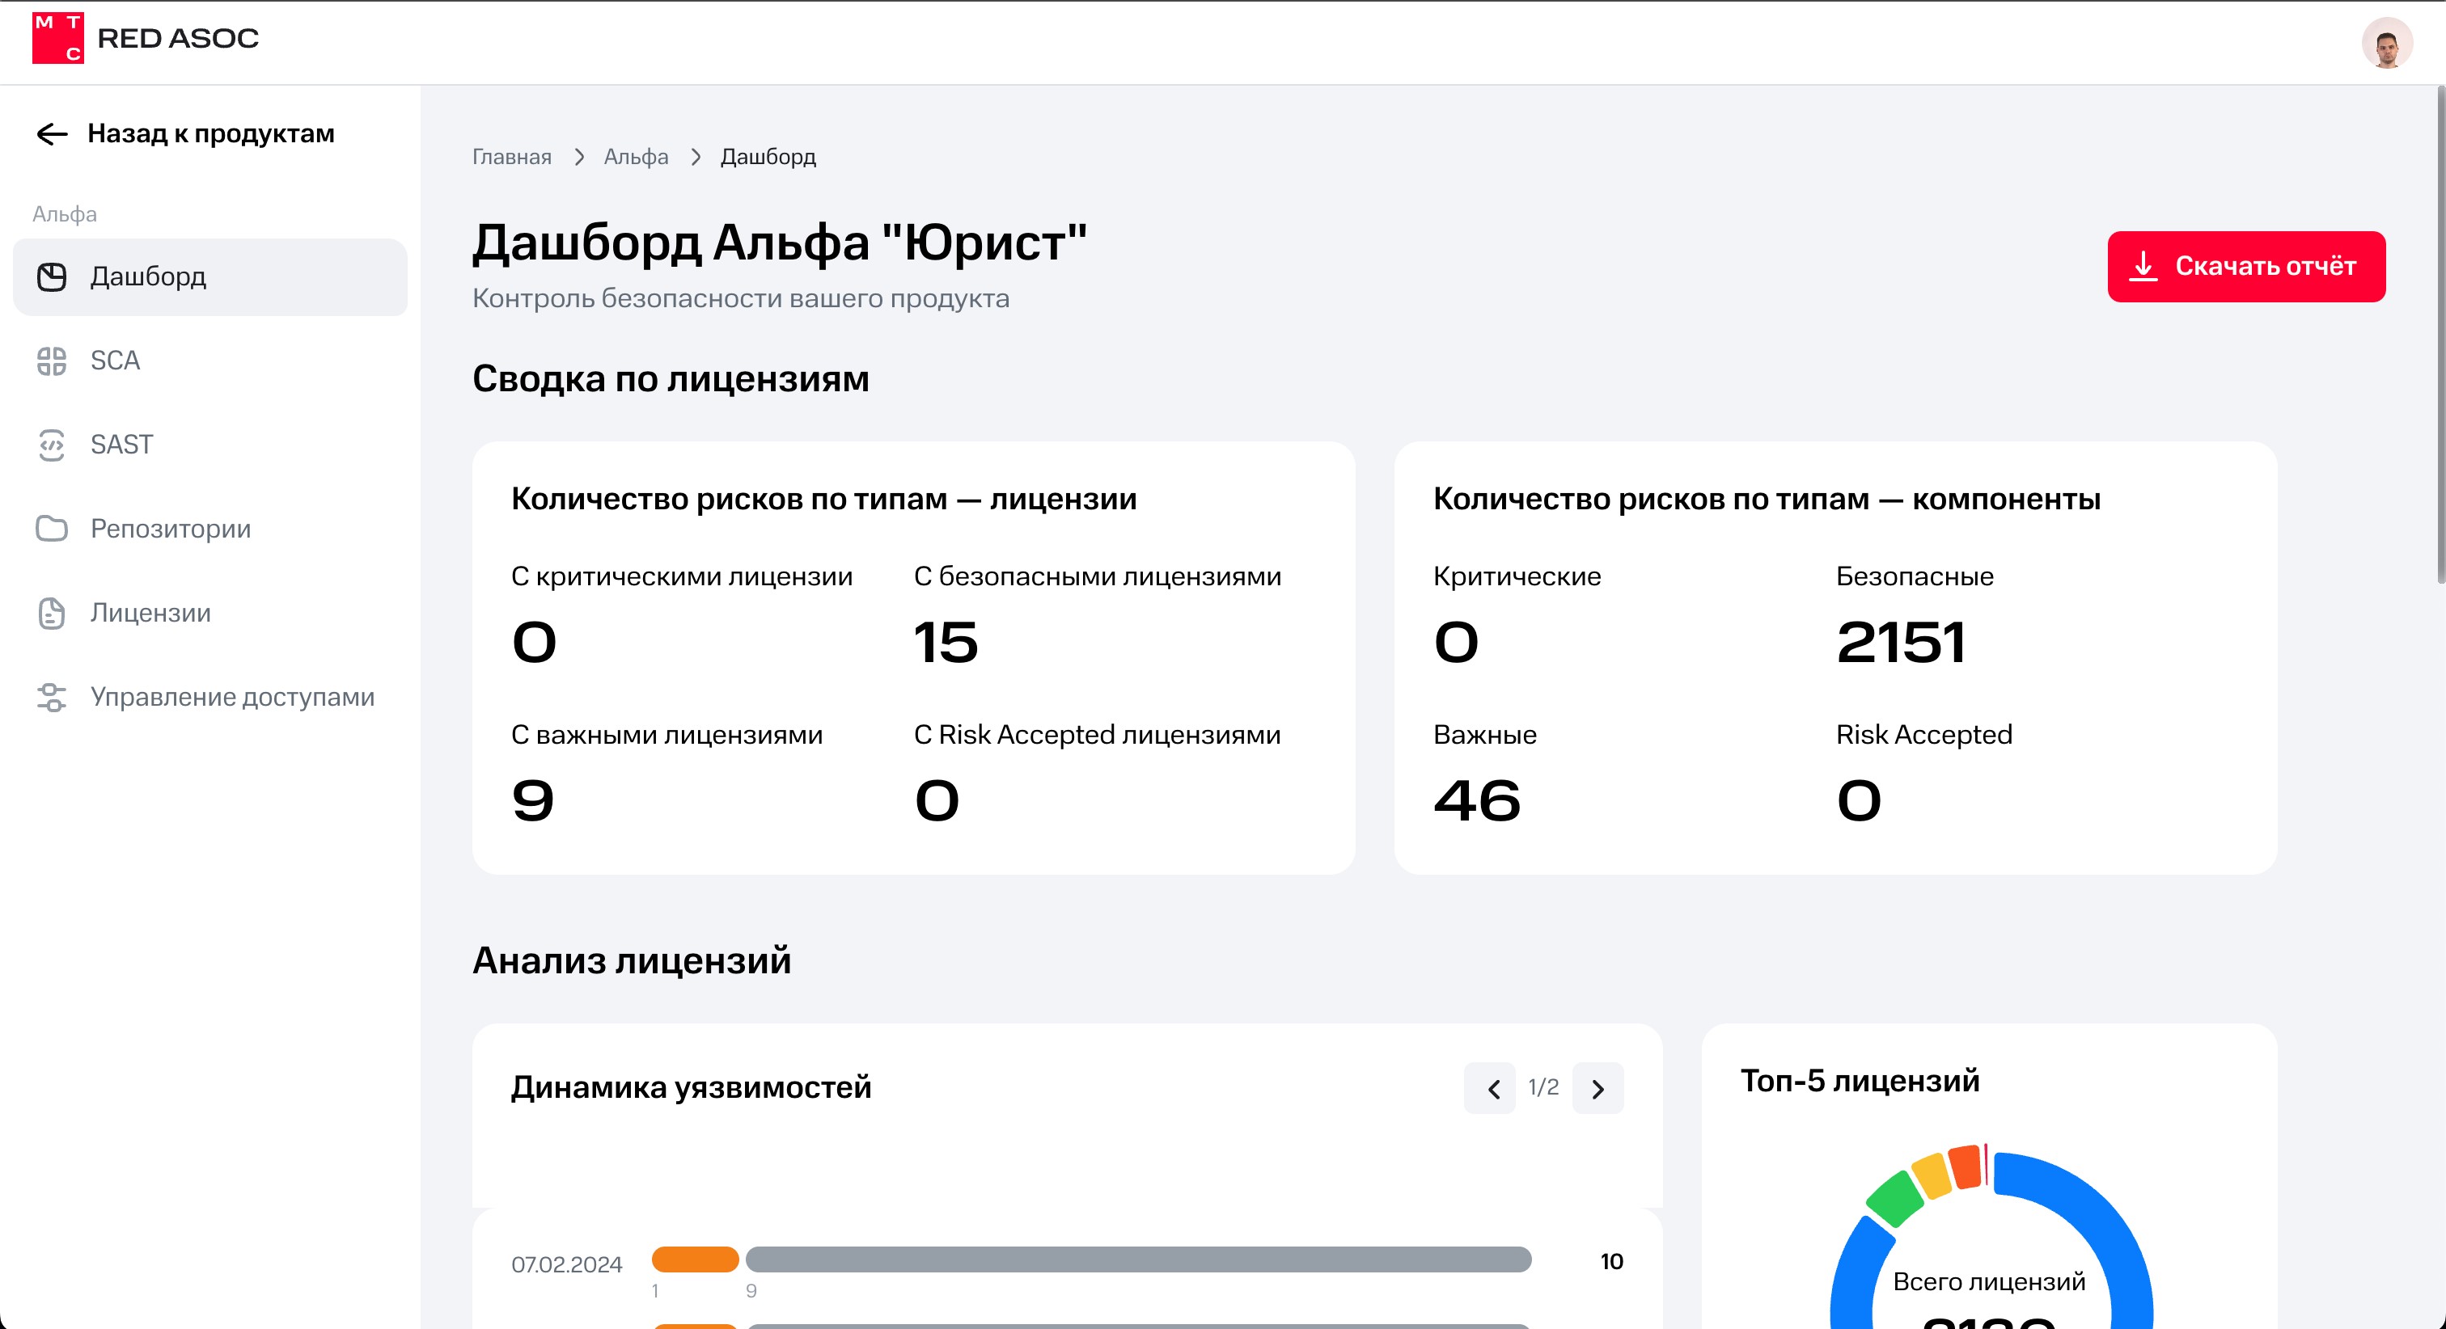Image resolution: width=2446 pixels, height=1329 pixels.
Task: Open the user avatar profile
Action: point(2386,43)
